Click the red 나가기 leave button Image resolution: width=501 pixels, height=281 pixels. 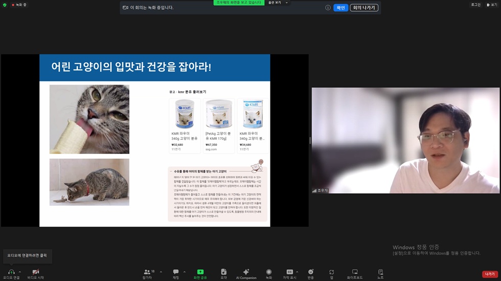(x=490, y=274)
